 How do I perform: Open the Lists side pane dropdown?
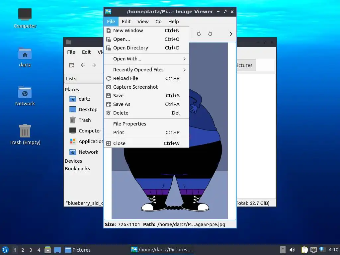tap(84, 78)
